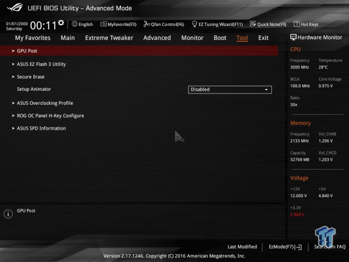Select the Boot tab
The height and width of the screenshot is (262, 349).
[x=220, y=38]
